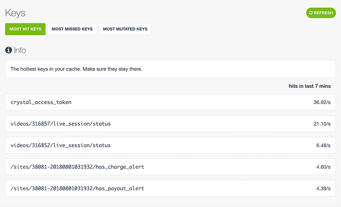
Task: Click the 21.10/s hit rate value
Action: click(323, 124)
